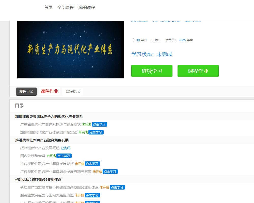
Task: Click section heading 推进战略性新兴产业融合集群发展
Action: click(42, 140)
